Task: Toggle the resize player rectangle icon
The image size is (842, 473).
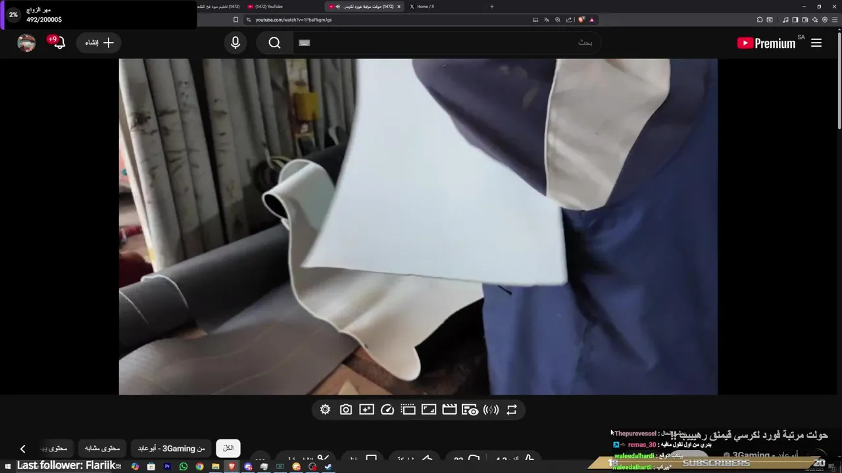Action: 429,409
